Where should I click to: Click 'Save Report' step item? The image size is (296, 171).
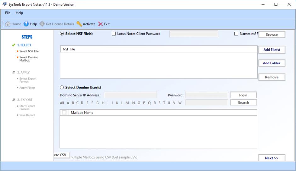tap(27, 115)
